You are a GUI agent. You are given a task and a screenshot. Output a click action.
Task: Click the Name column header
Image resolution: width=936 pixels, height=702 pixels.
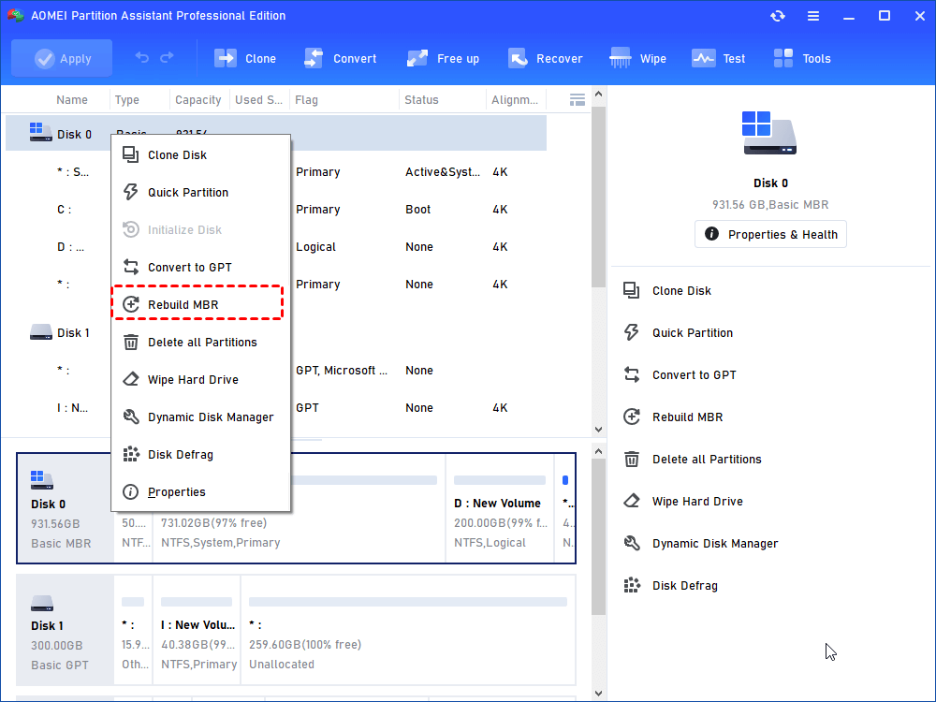tap(72, 100)
